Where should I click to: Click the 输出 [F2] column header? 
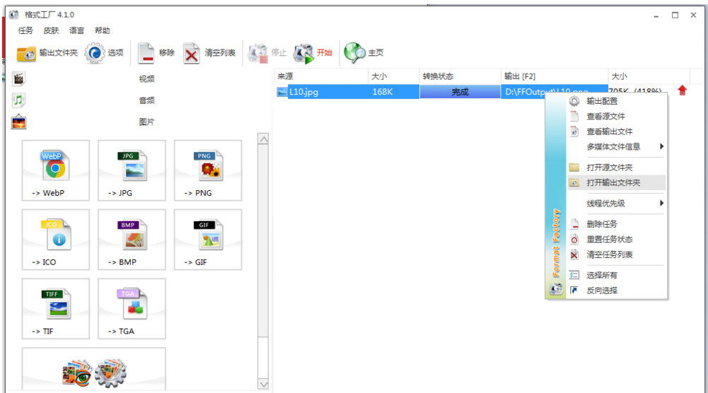pyautogui.click(x=555, y=76)
